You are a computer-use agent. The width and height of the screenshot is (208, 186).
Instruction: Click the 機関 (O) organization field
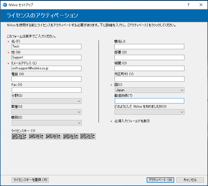click(x=149, y=69)
